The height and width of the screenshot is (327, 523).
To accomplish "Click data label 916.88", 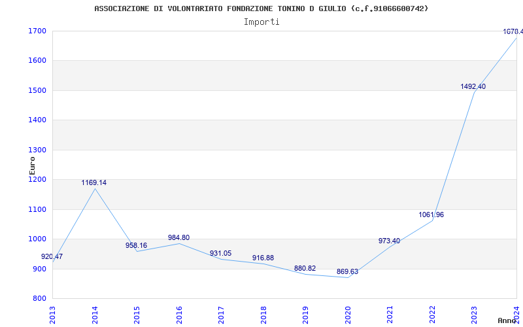I will (263, 258).
